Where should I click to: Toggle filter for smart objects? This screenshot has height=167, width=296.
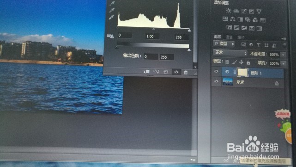coord(274,45)
